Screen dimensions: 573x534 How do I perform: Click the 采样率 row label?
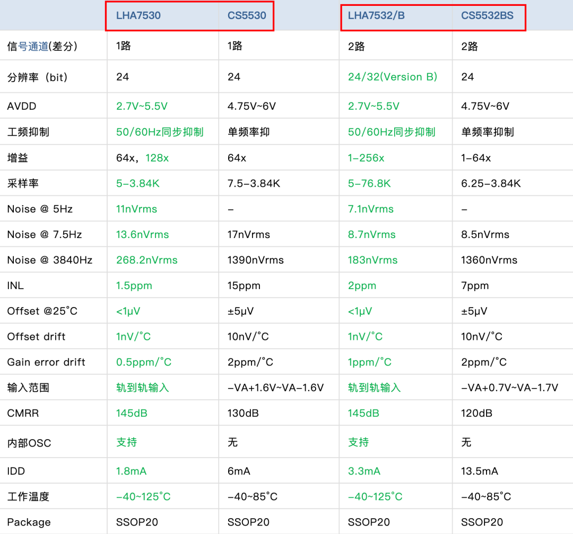pos(22,183)
